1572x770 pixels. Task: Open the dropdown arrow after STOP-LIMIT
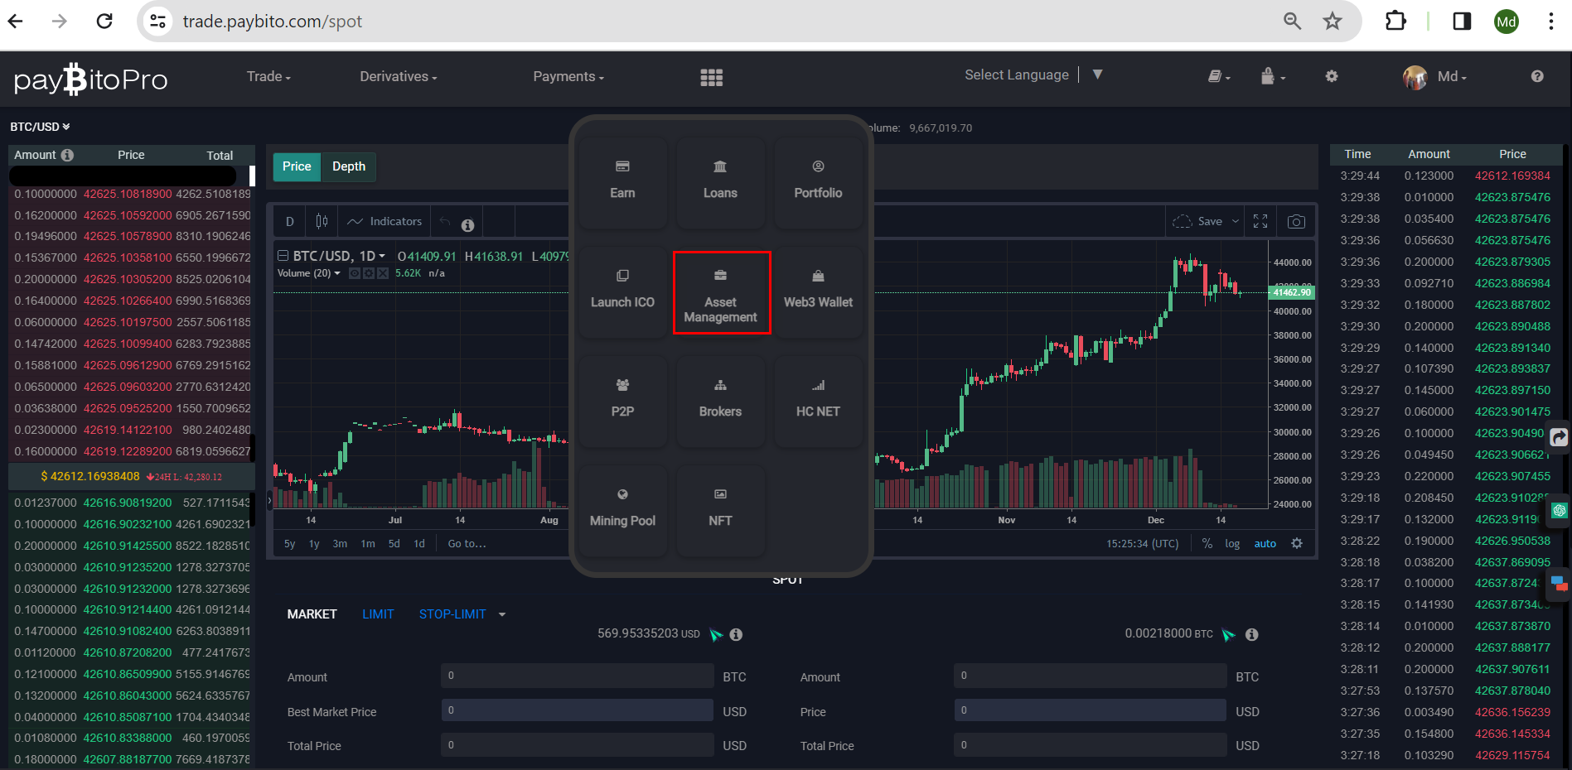click(502, 614)
